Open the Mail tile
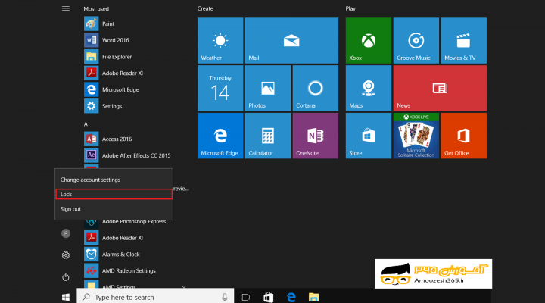Screen dimensions: 545x303 pos(291,40)
